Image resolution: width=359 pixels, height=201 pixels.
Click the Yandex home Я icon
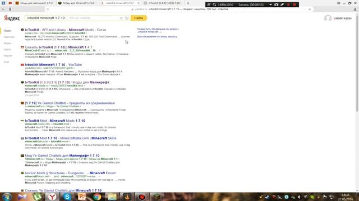(10, 9)
